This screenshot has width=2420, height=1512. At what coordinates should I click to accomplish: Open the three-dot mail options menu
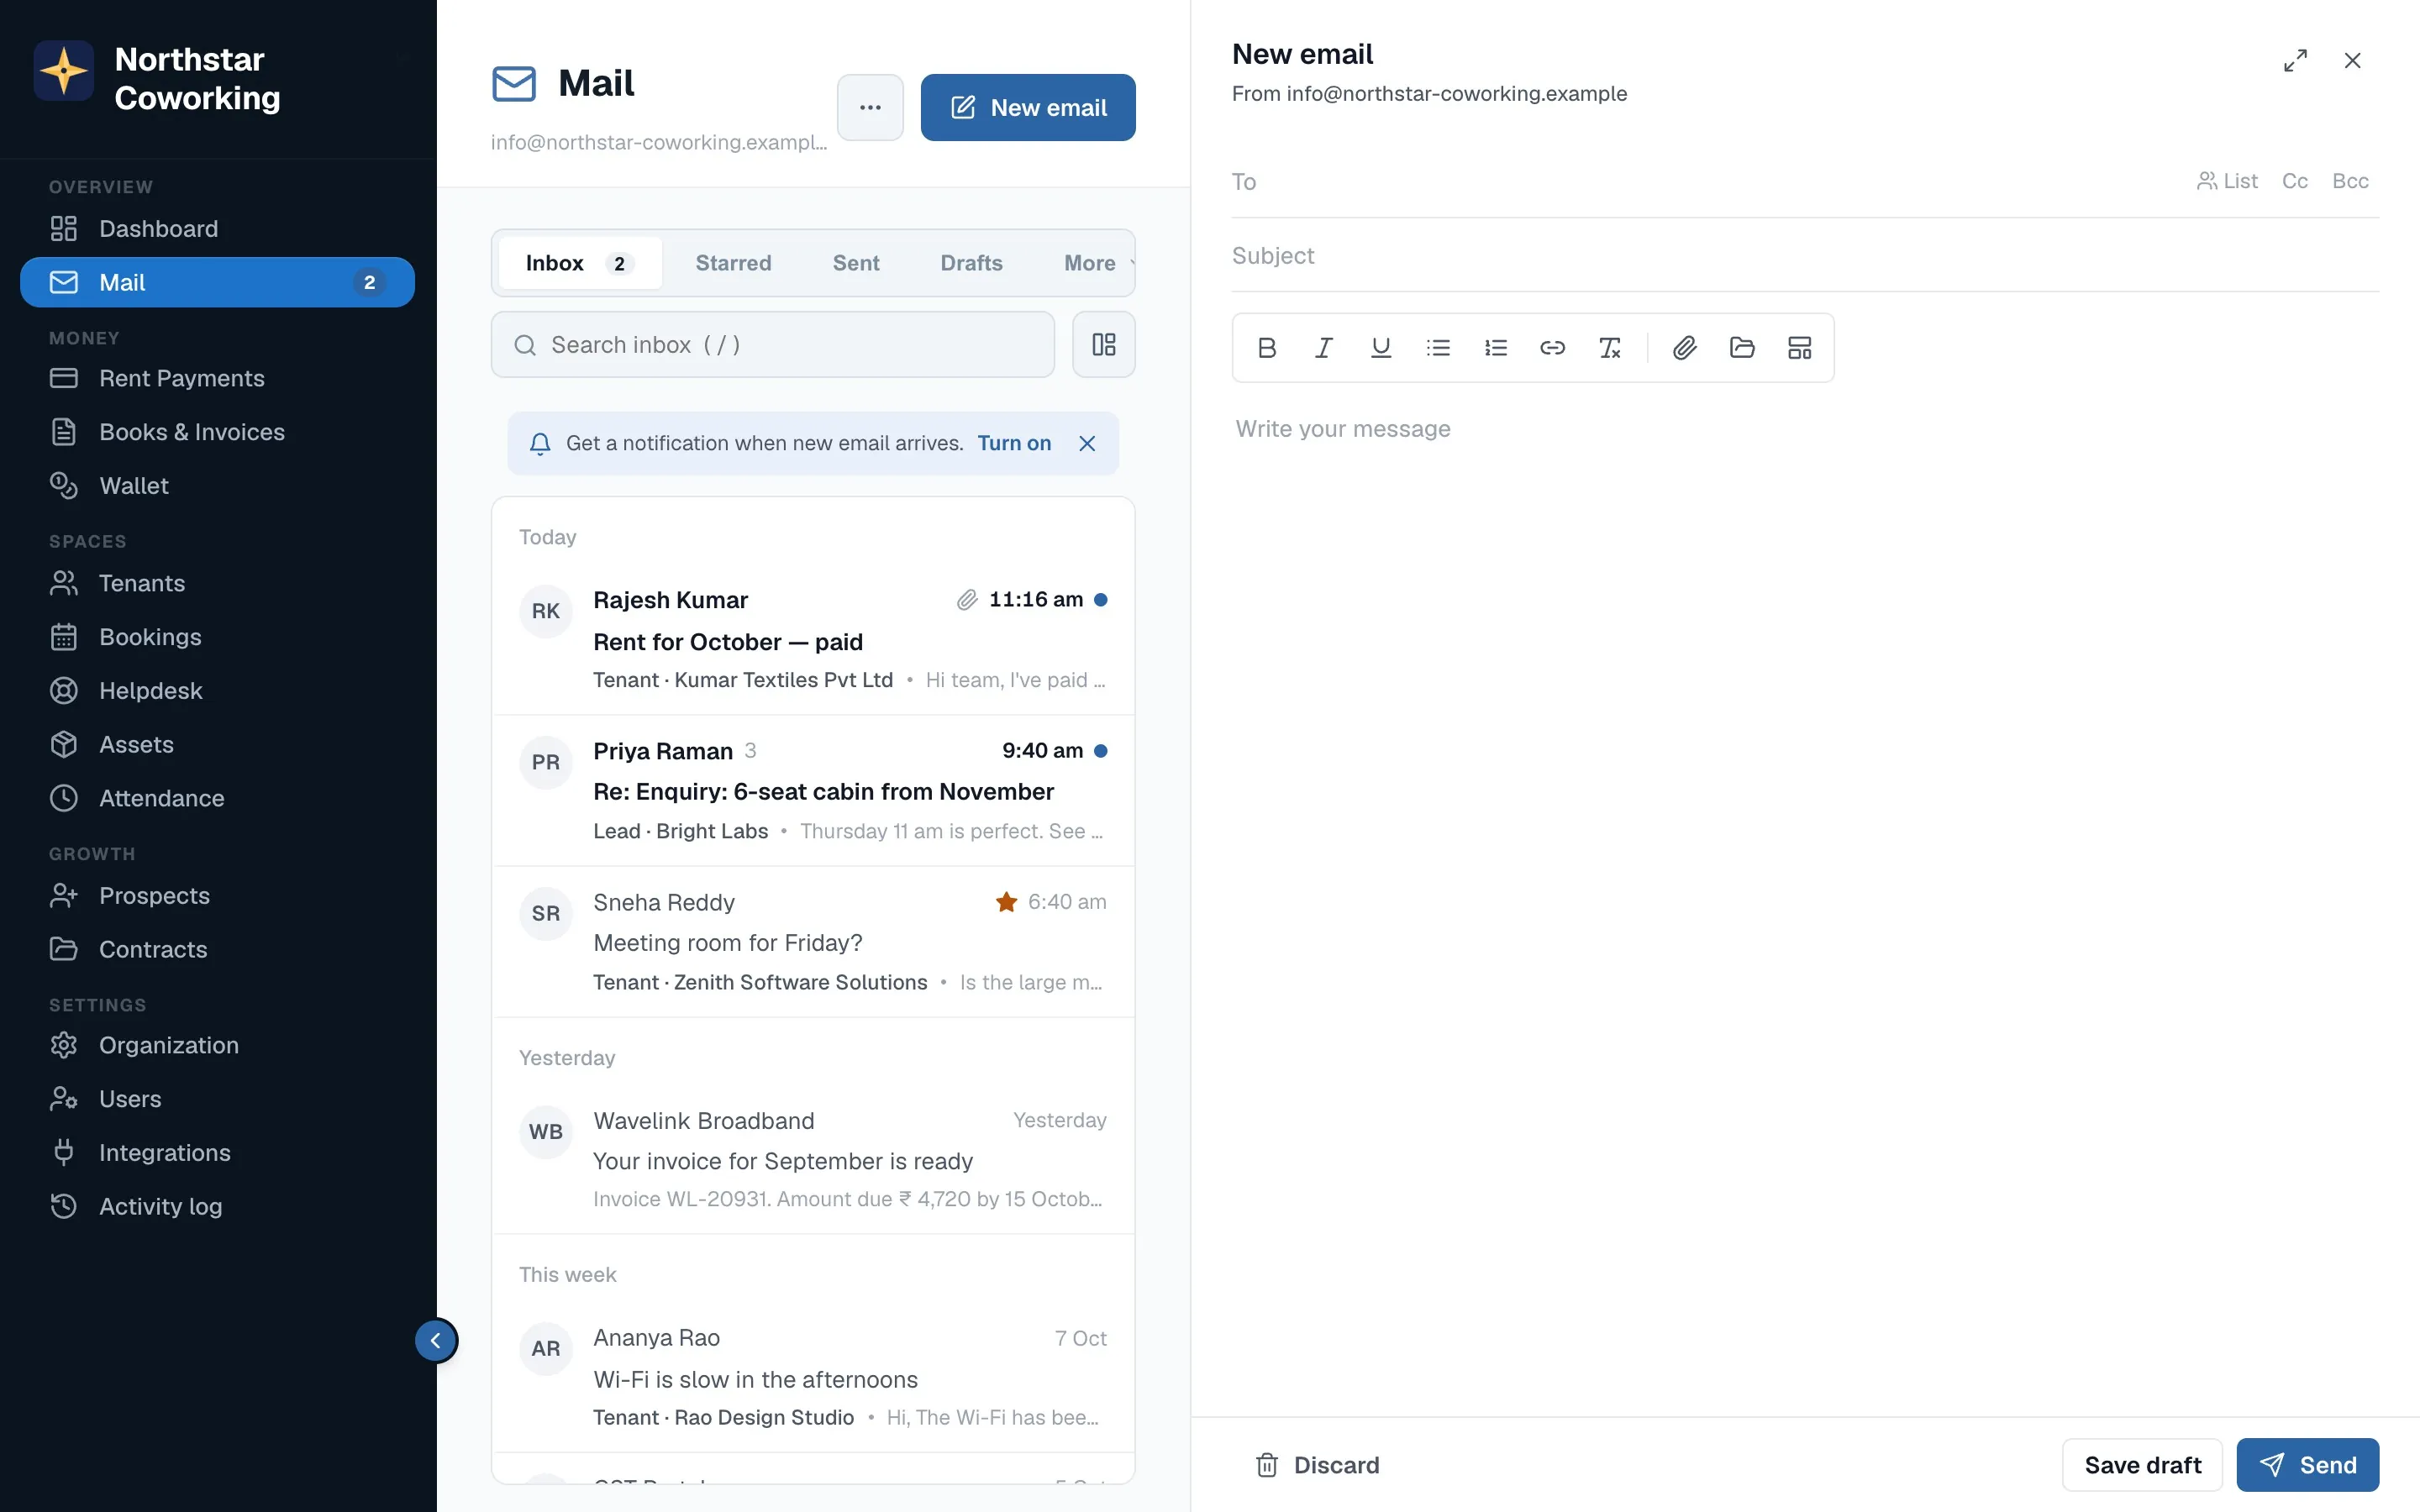[x=870, y=108]
